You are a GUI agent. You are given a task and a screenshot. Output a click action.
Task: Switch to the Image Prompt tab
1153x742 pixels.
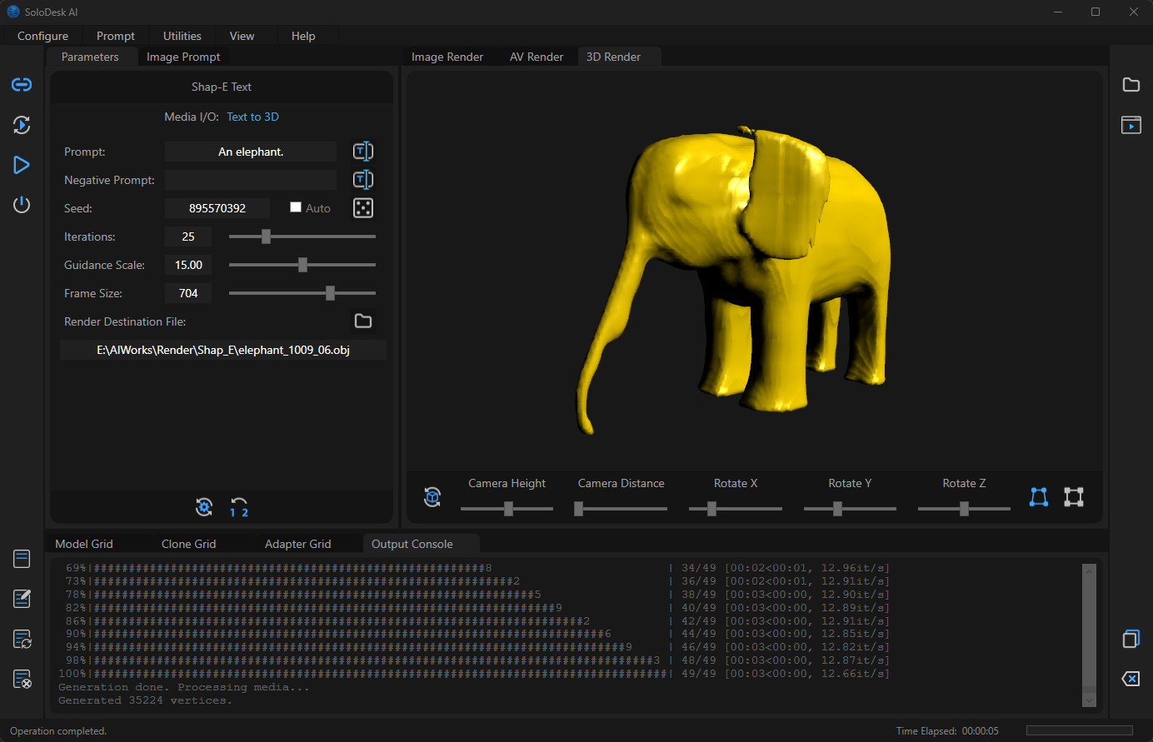(183, 57)
